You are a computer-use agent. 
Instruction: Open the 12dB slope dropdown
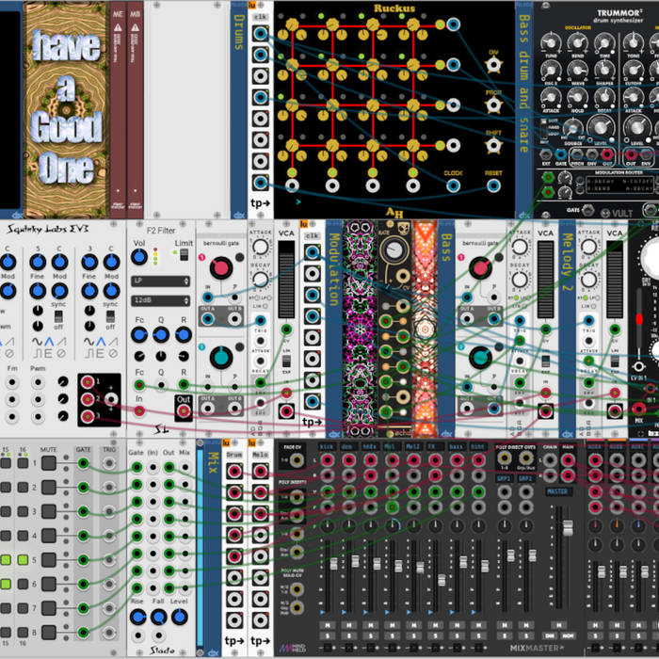click(162, 299)
